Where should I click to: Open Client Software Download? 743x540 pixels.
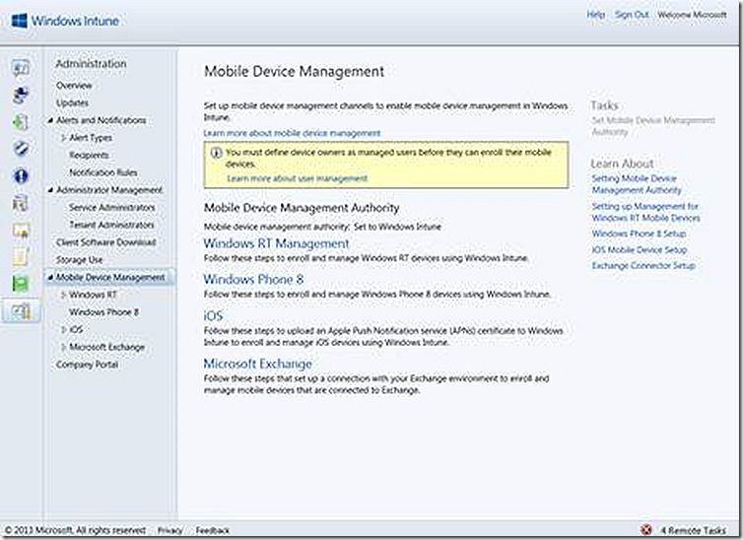point(106,242)
